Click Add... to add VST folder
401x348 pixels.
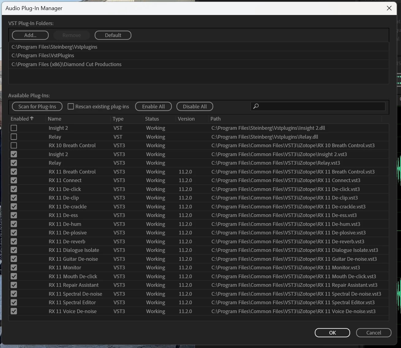(30, 35)
